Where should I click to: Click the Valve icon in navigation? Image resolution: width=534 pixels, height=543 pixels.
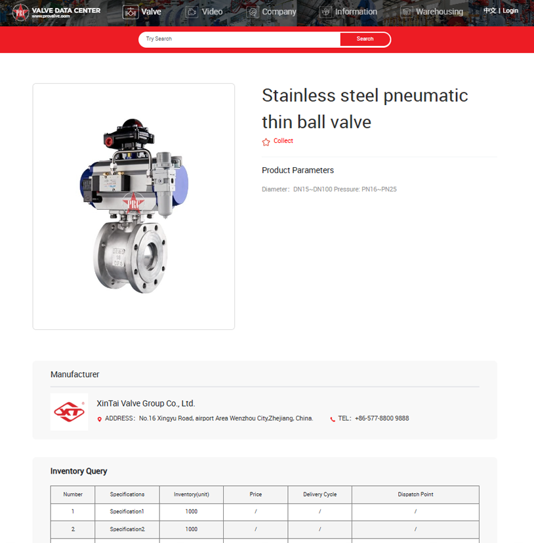pyautogui.click(x=131, y=12)
